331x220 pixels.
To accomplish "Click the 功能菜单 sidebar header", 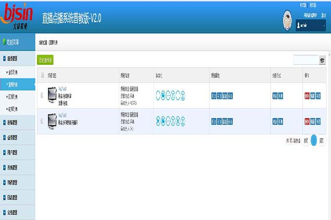I will (x=18, y=42).
